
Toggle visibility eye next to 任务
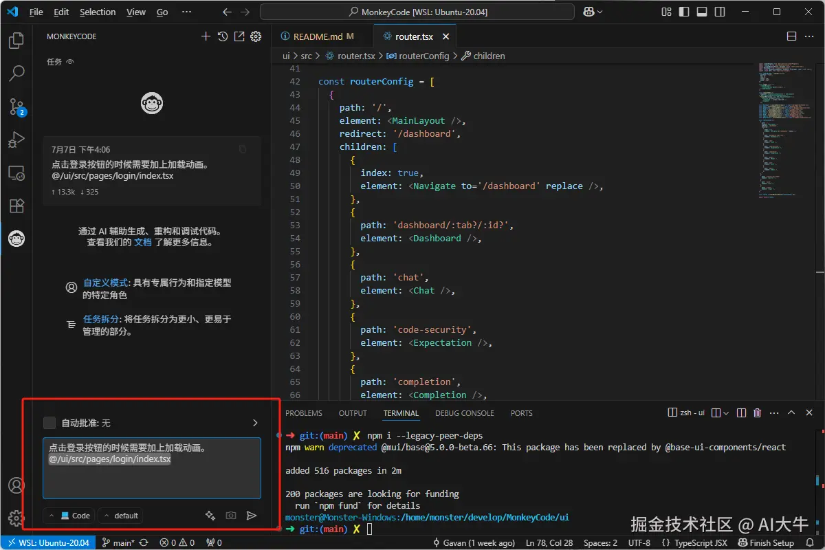(x=70, y=62)
